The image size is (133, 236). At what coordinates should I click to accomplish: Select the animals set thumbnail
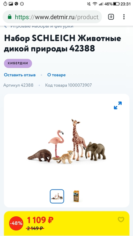click(57, 196)
